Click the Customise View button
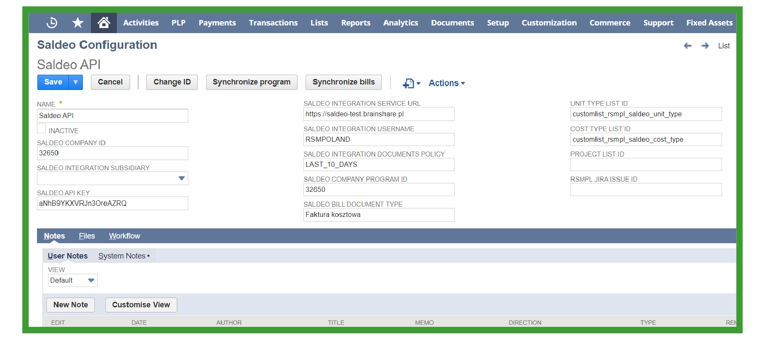This screenshot has width=765, height=340. 141,305
